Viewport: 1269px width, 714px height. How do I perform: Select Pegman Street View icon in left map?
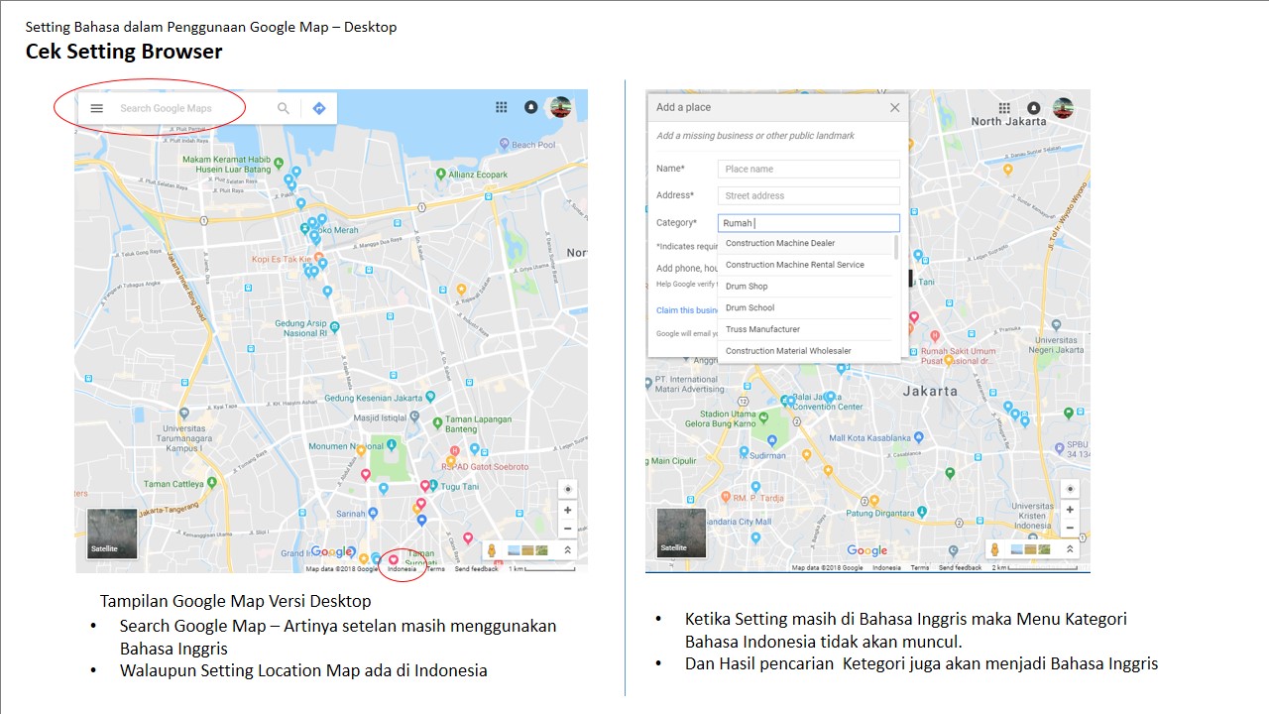point(491,550)
